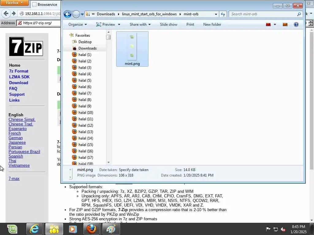The image size is (314, 235).
Task: Click muted volume tray icon
Action: tap(283, 229)
